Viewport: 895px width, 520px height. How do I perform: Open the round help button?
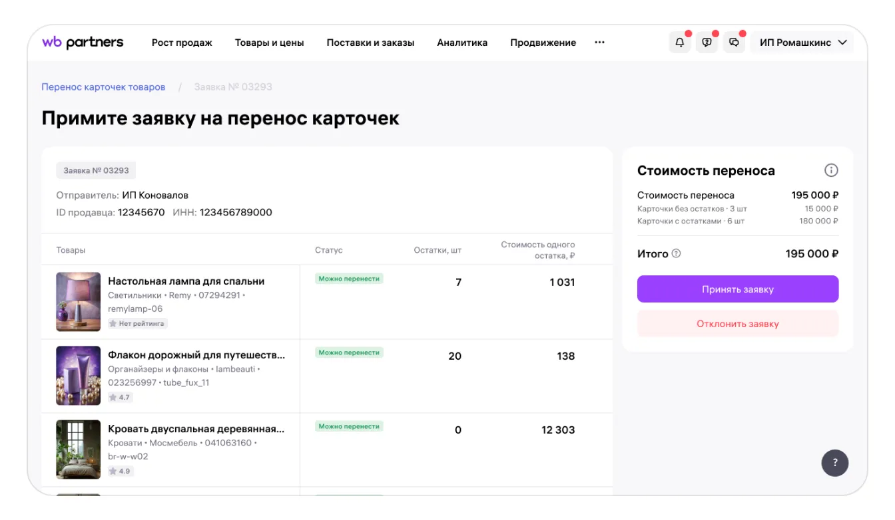[x=835, y=463]
